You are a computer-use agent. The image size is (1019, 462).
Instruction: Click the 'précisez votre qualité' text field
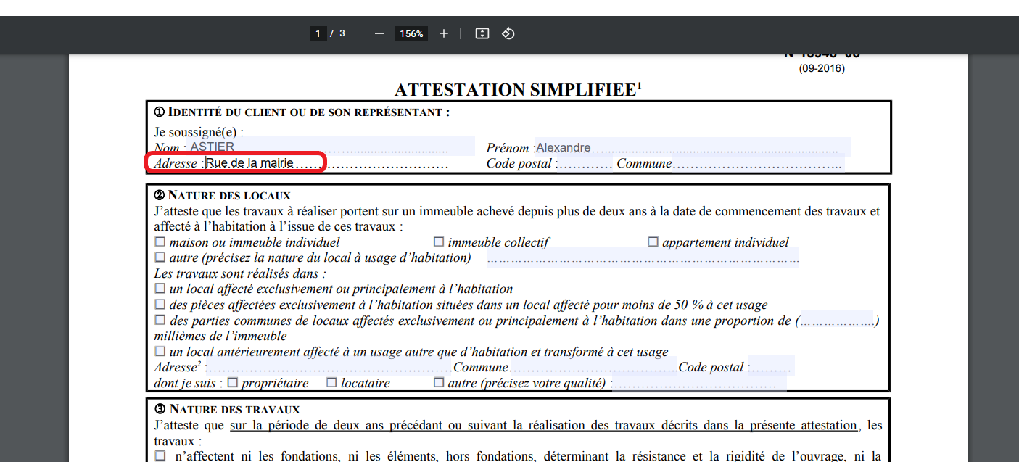[x=699, y=383]
